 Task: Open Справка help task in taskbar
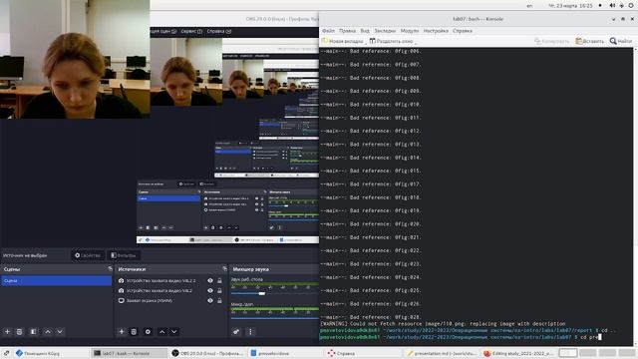(x=364, y=353)
